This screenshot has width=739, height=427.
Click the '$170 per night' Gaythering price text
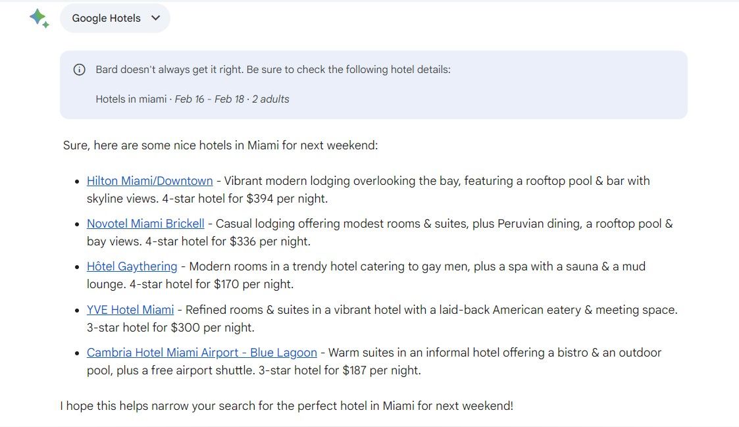253,285
